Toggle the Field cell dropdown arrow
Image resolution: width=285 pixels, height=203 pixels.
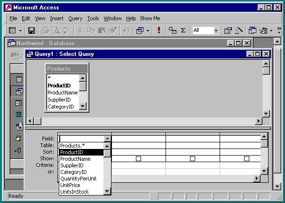pos(107,139)
